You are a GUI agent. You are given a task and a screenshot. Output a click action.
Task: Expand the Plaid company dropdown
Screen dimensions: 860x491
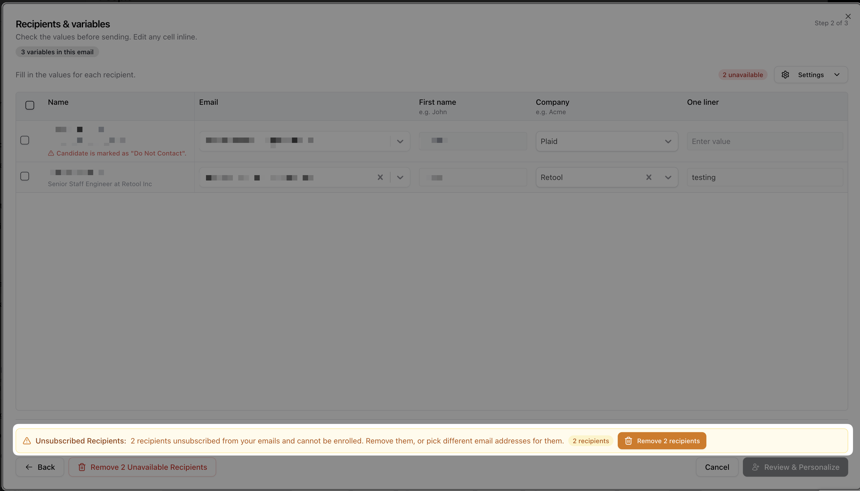tap(668, 141)
